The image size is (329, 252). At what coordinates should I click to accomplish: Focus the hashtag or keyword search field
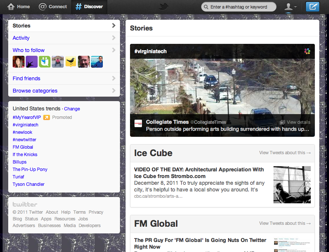point(240,7)
